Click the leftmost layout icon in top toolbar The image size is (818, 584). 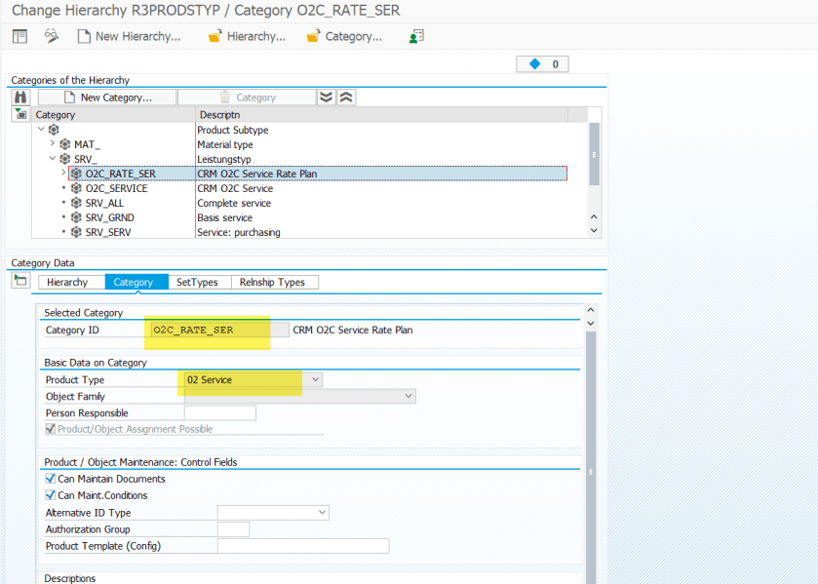tap(19, 36)
